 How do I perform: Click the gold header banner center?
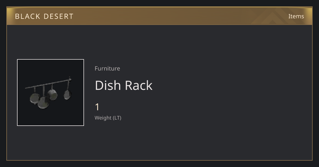click(159, 16)
